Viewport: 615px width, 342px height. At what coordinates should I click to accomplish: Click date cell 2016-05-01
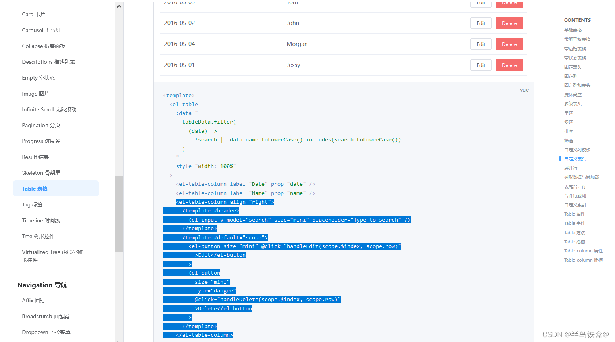(179, 65)
